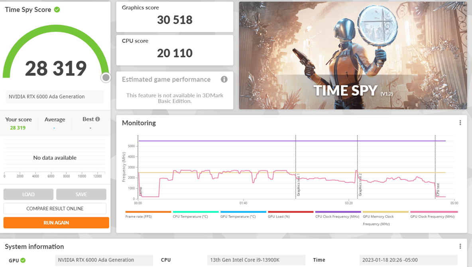The width and height of the screenshot is (472, 267).
Task: Click the Time Spy hero image
Action: (x=353, y=56)
